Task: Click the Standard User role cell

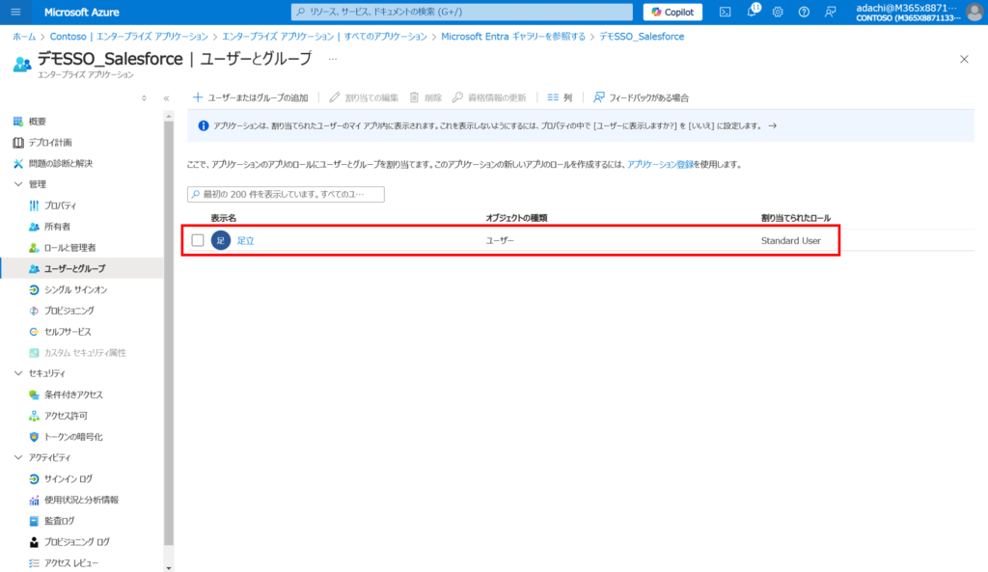Action: (x=791, y=240)
